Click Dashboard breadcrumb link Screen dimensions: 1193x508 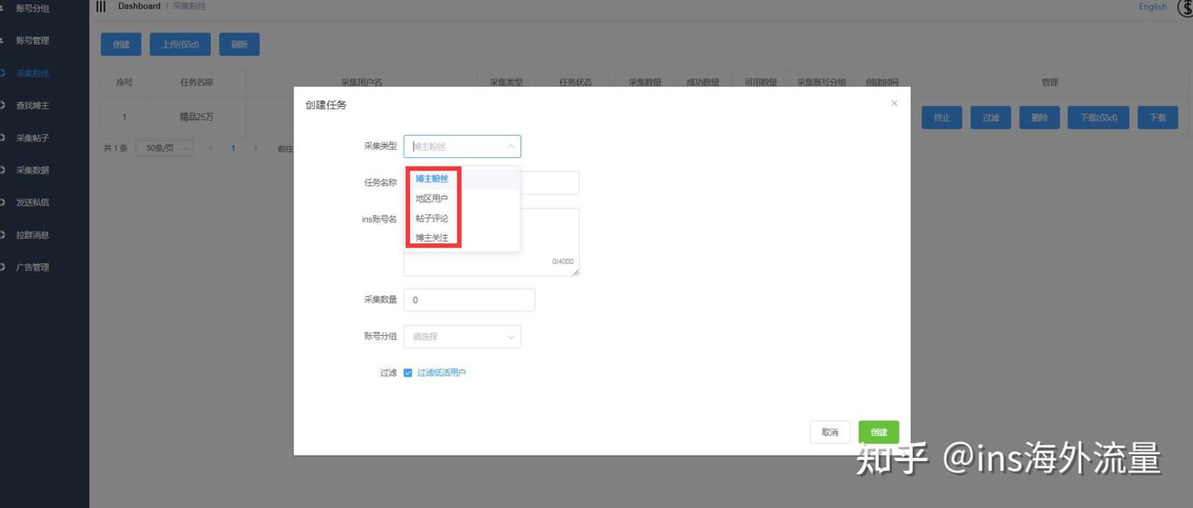(x=139, y=6)
